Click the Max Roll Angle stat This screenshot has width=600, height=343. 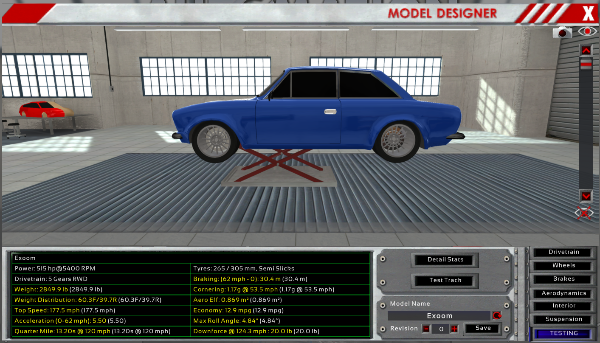coord(280,321)
